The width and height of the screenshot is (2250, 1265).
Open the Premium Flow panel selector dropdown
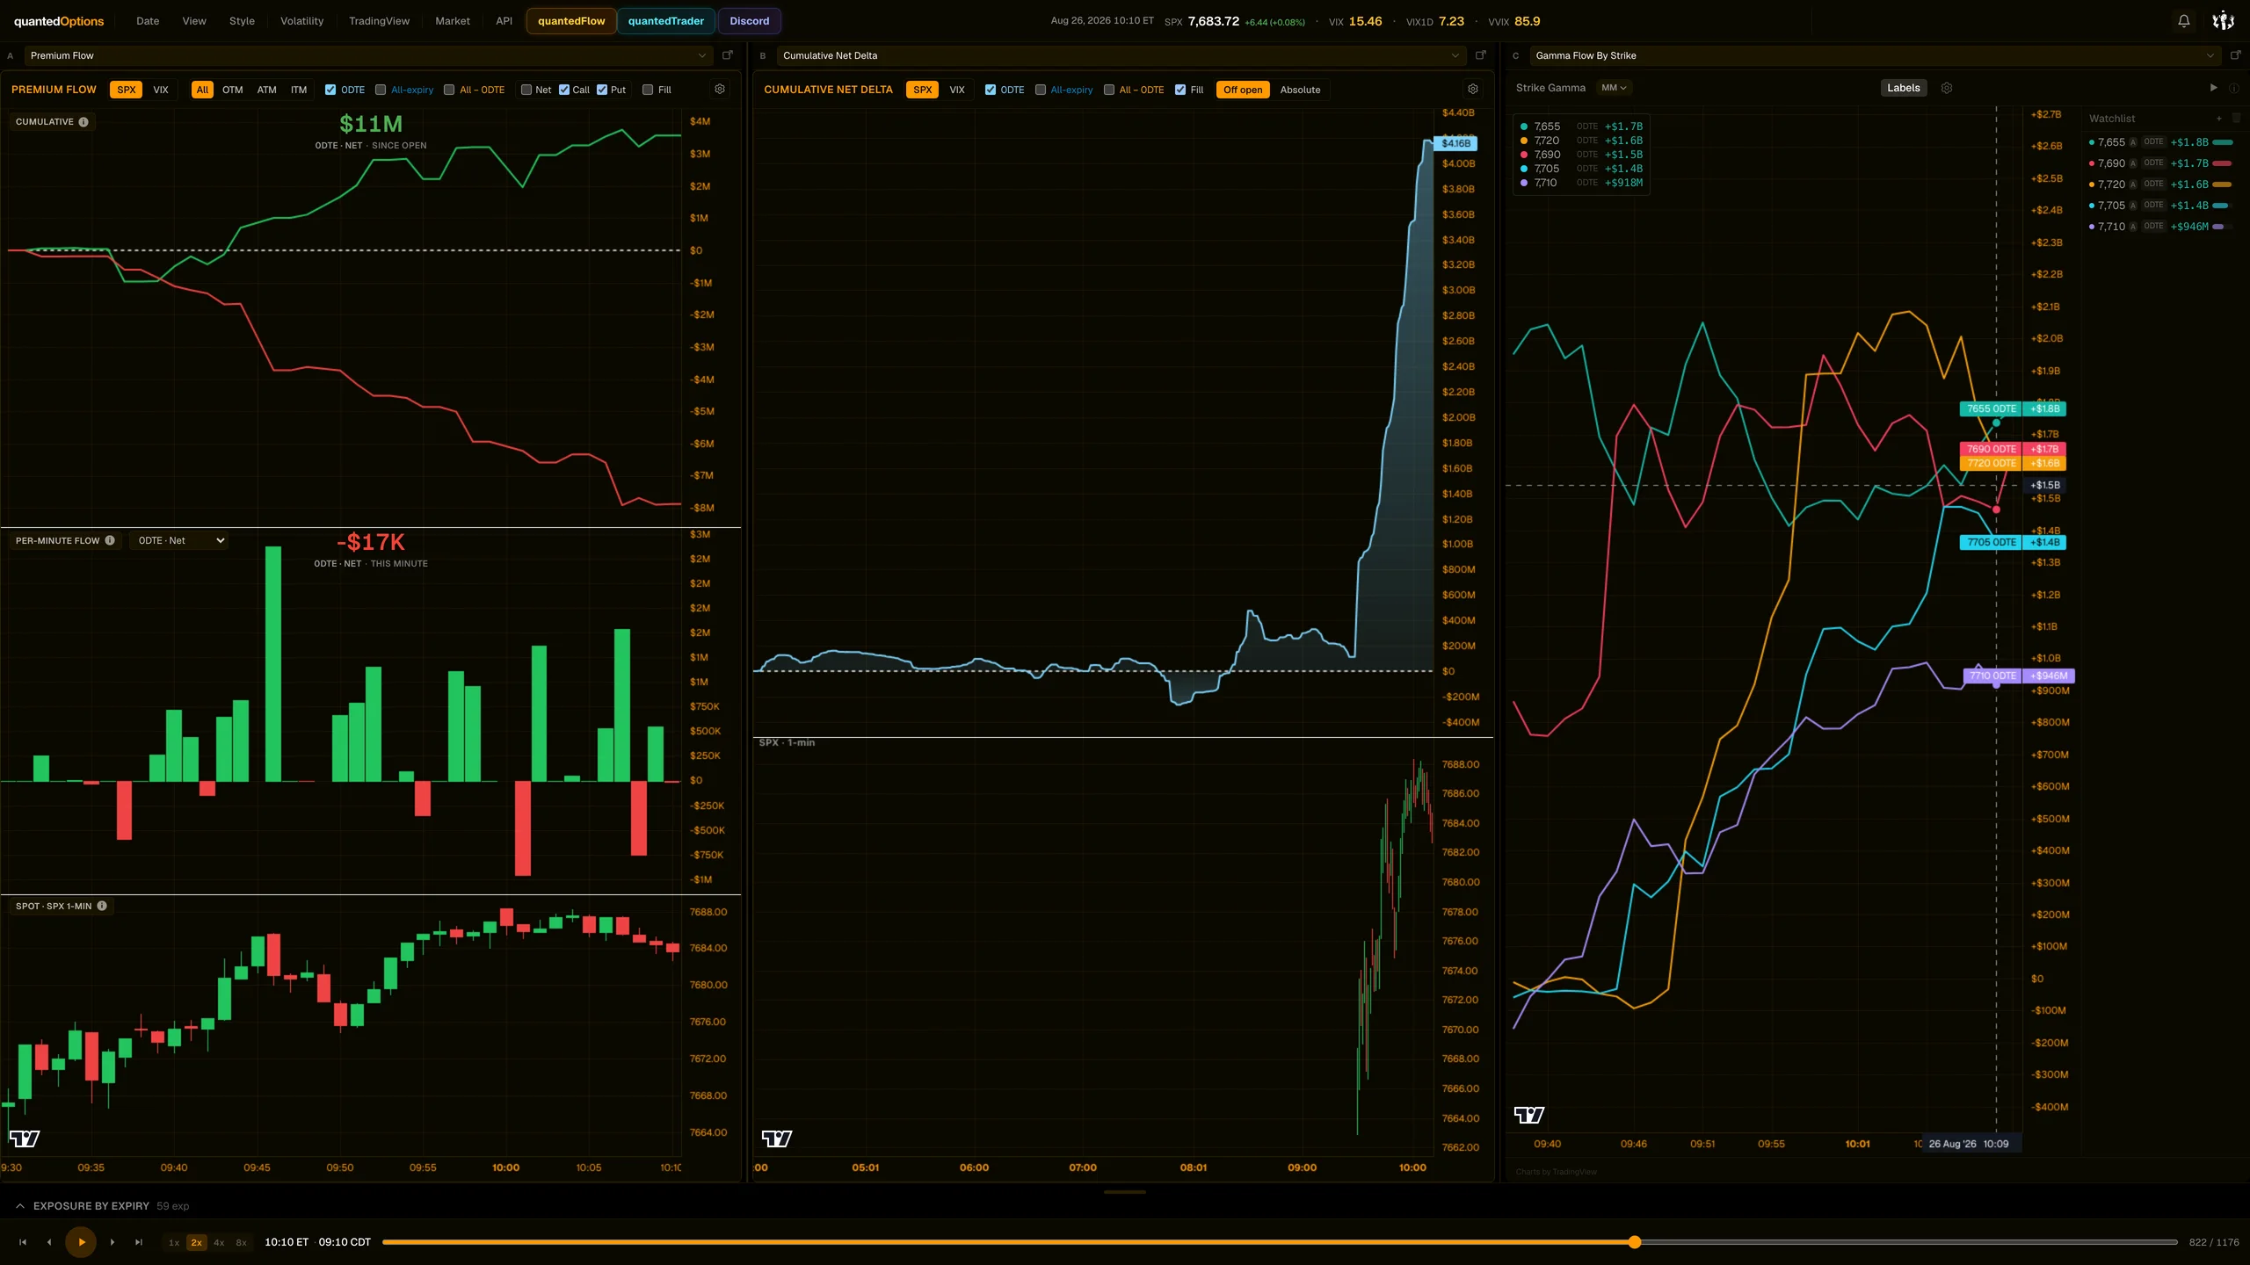pos(367,55)
